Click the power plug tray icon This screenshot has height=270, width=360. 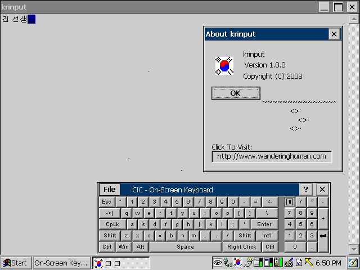pos(248,263)
